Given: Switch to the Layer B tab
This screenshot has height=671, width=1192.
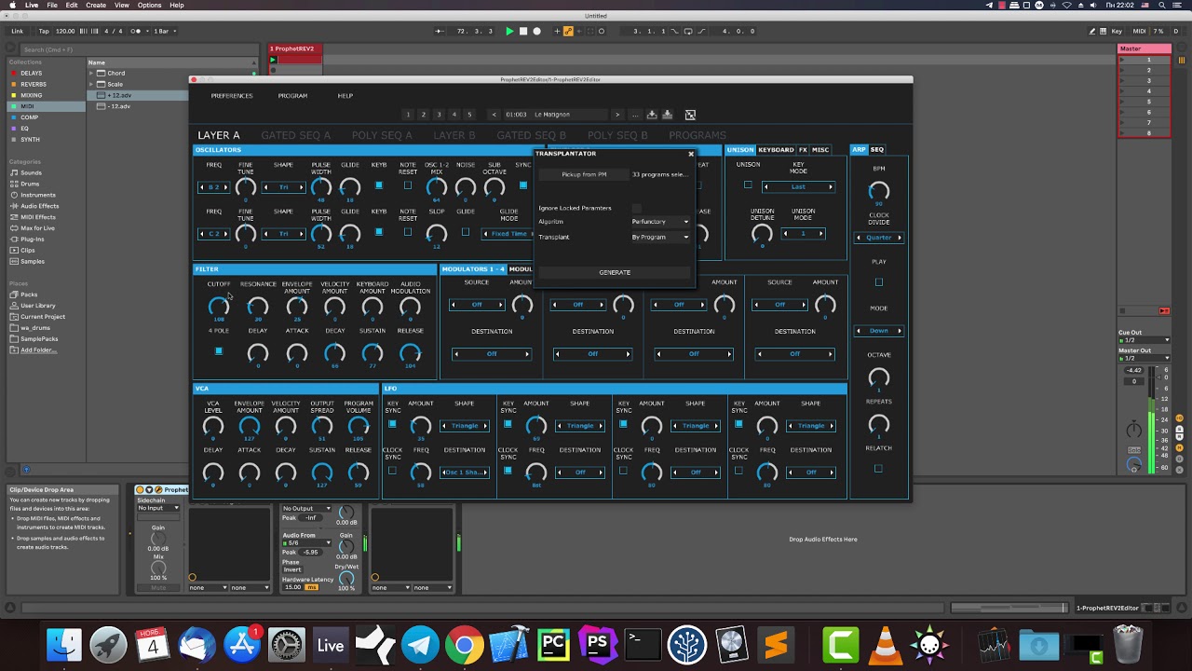Looking at the screenshot, I should click(x=454, y=135).
